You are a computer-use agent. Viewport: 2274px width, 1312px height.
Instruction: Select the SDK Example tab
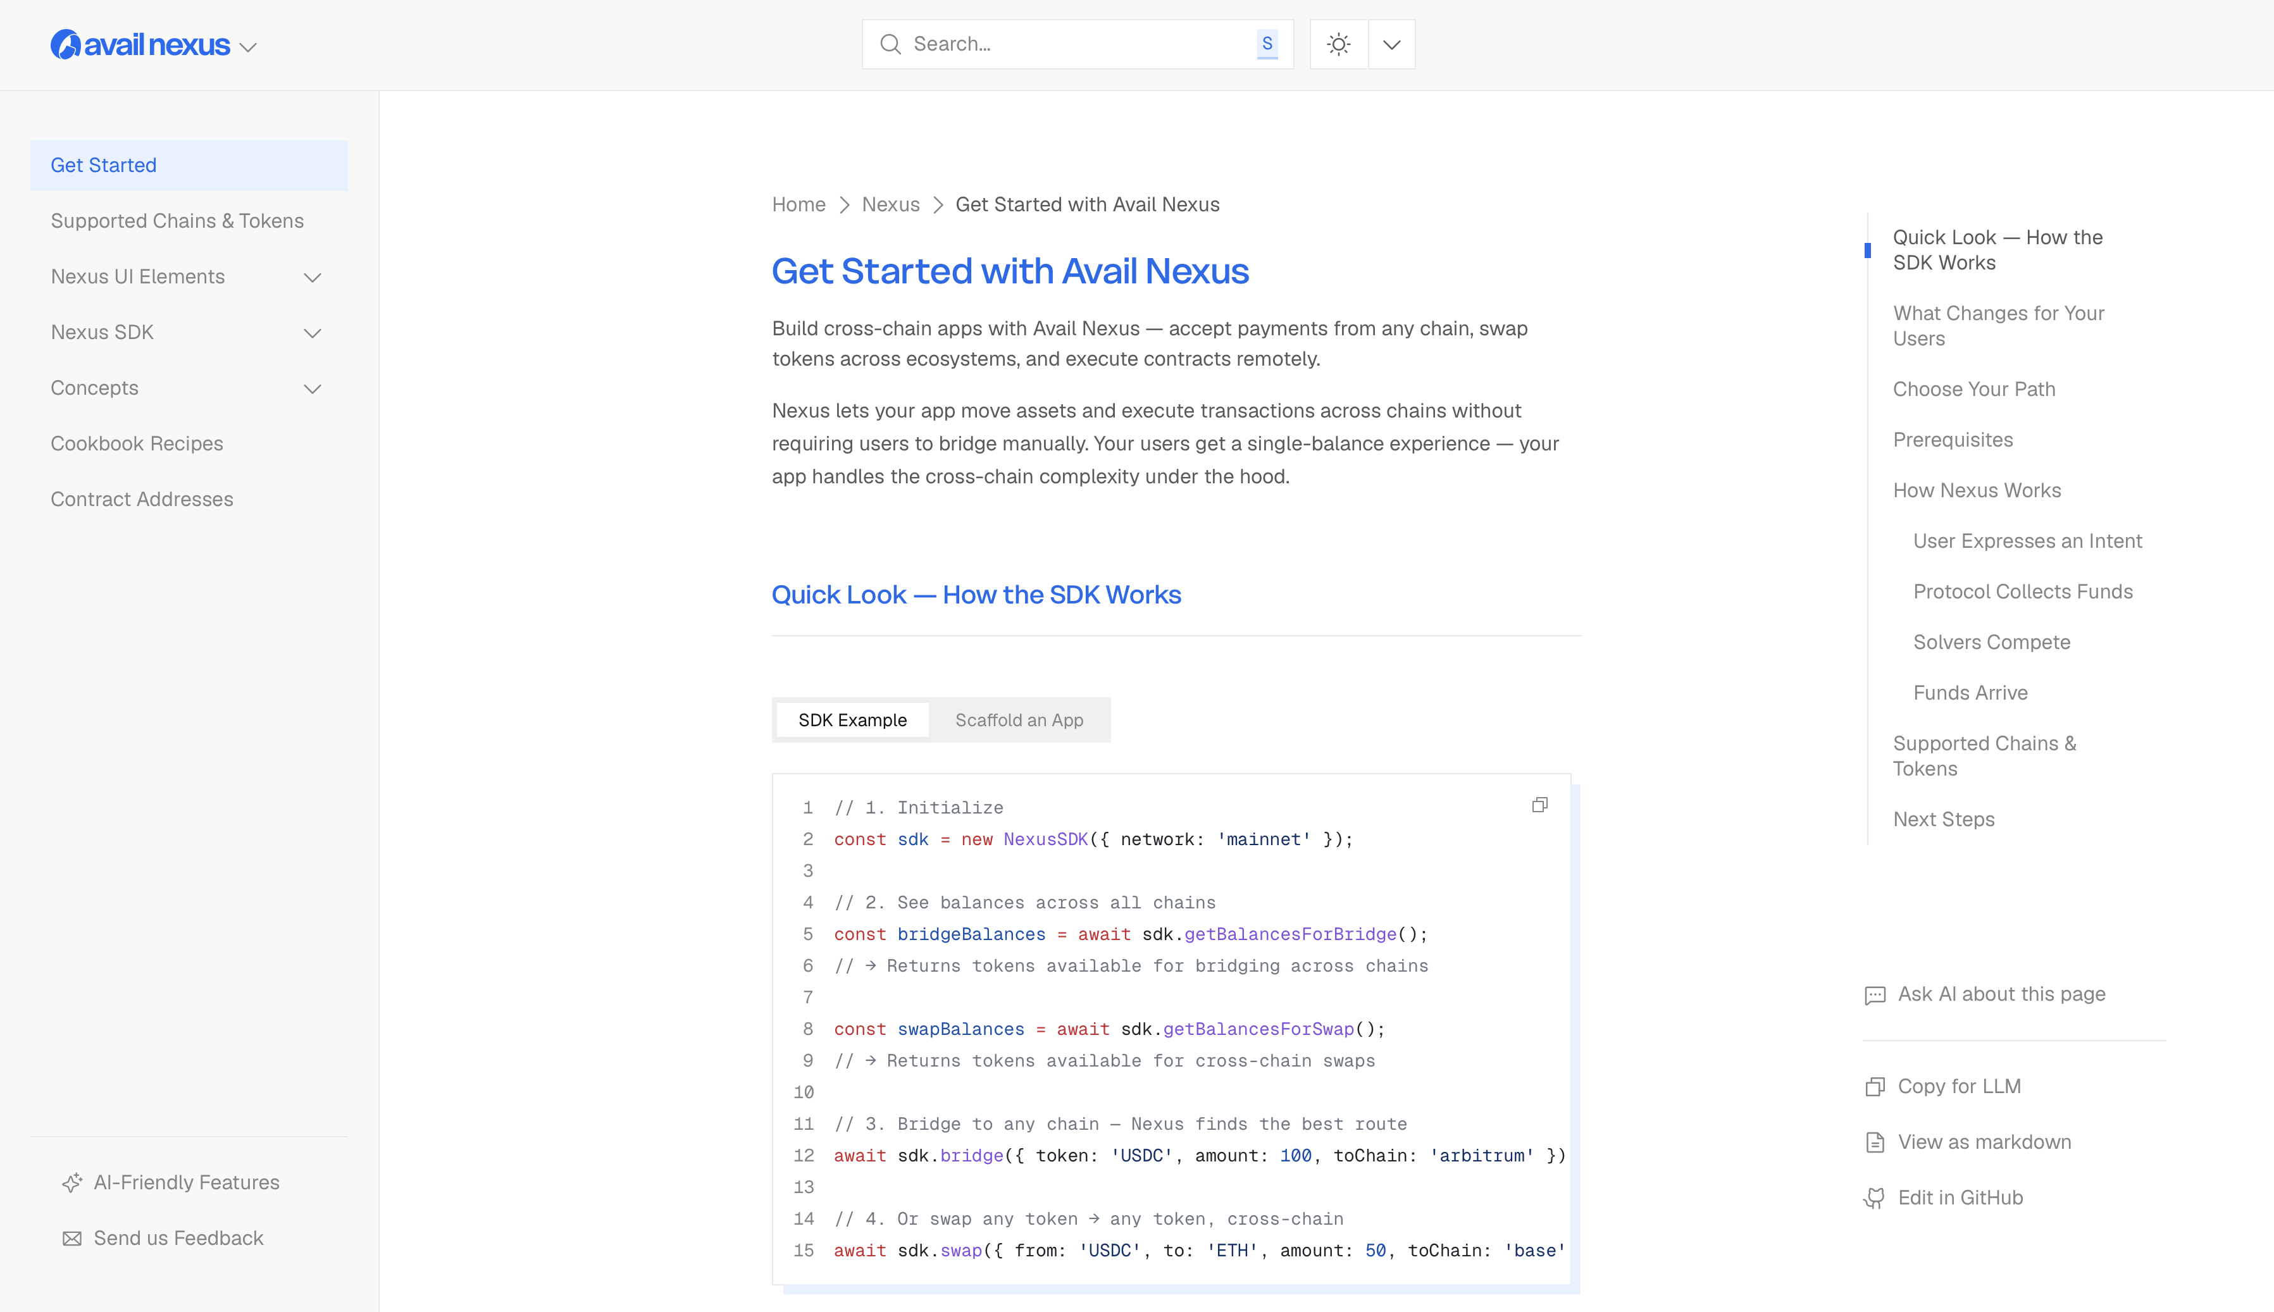[853, 720]
